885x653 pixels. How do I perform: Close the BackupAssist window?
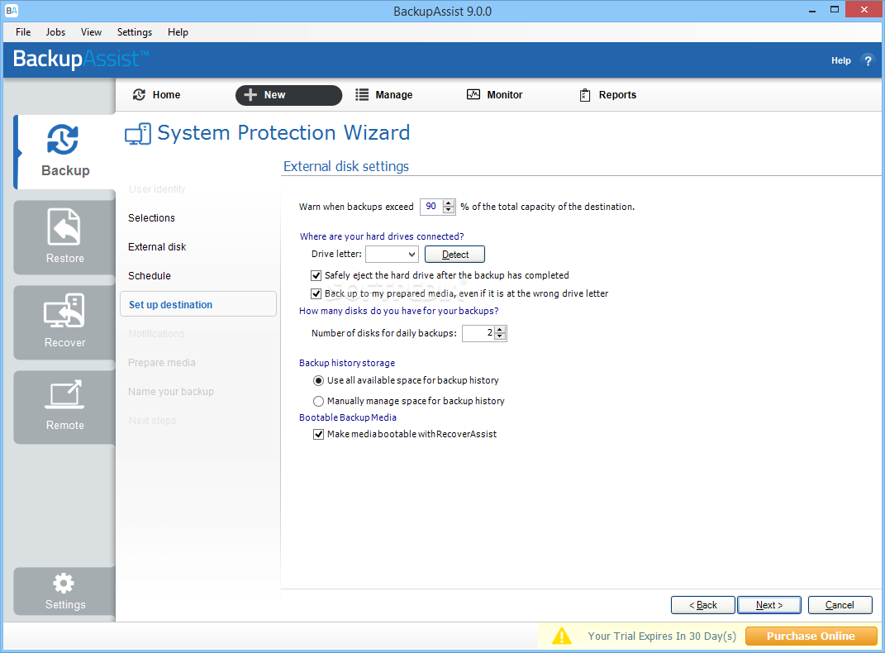864,10
